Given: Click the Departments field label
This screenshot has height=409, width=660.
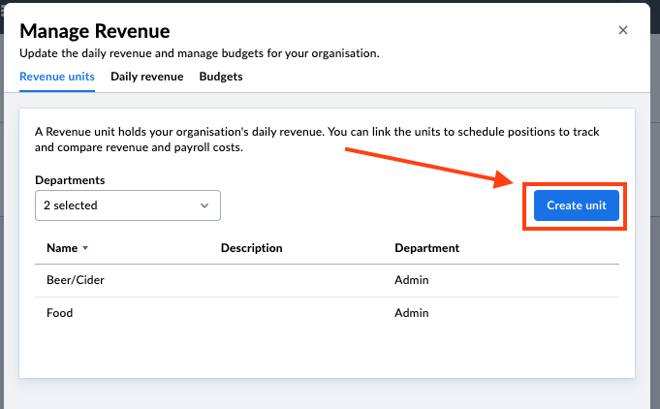Looking at the screenshot, I should (70, 180).
